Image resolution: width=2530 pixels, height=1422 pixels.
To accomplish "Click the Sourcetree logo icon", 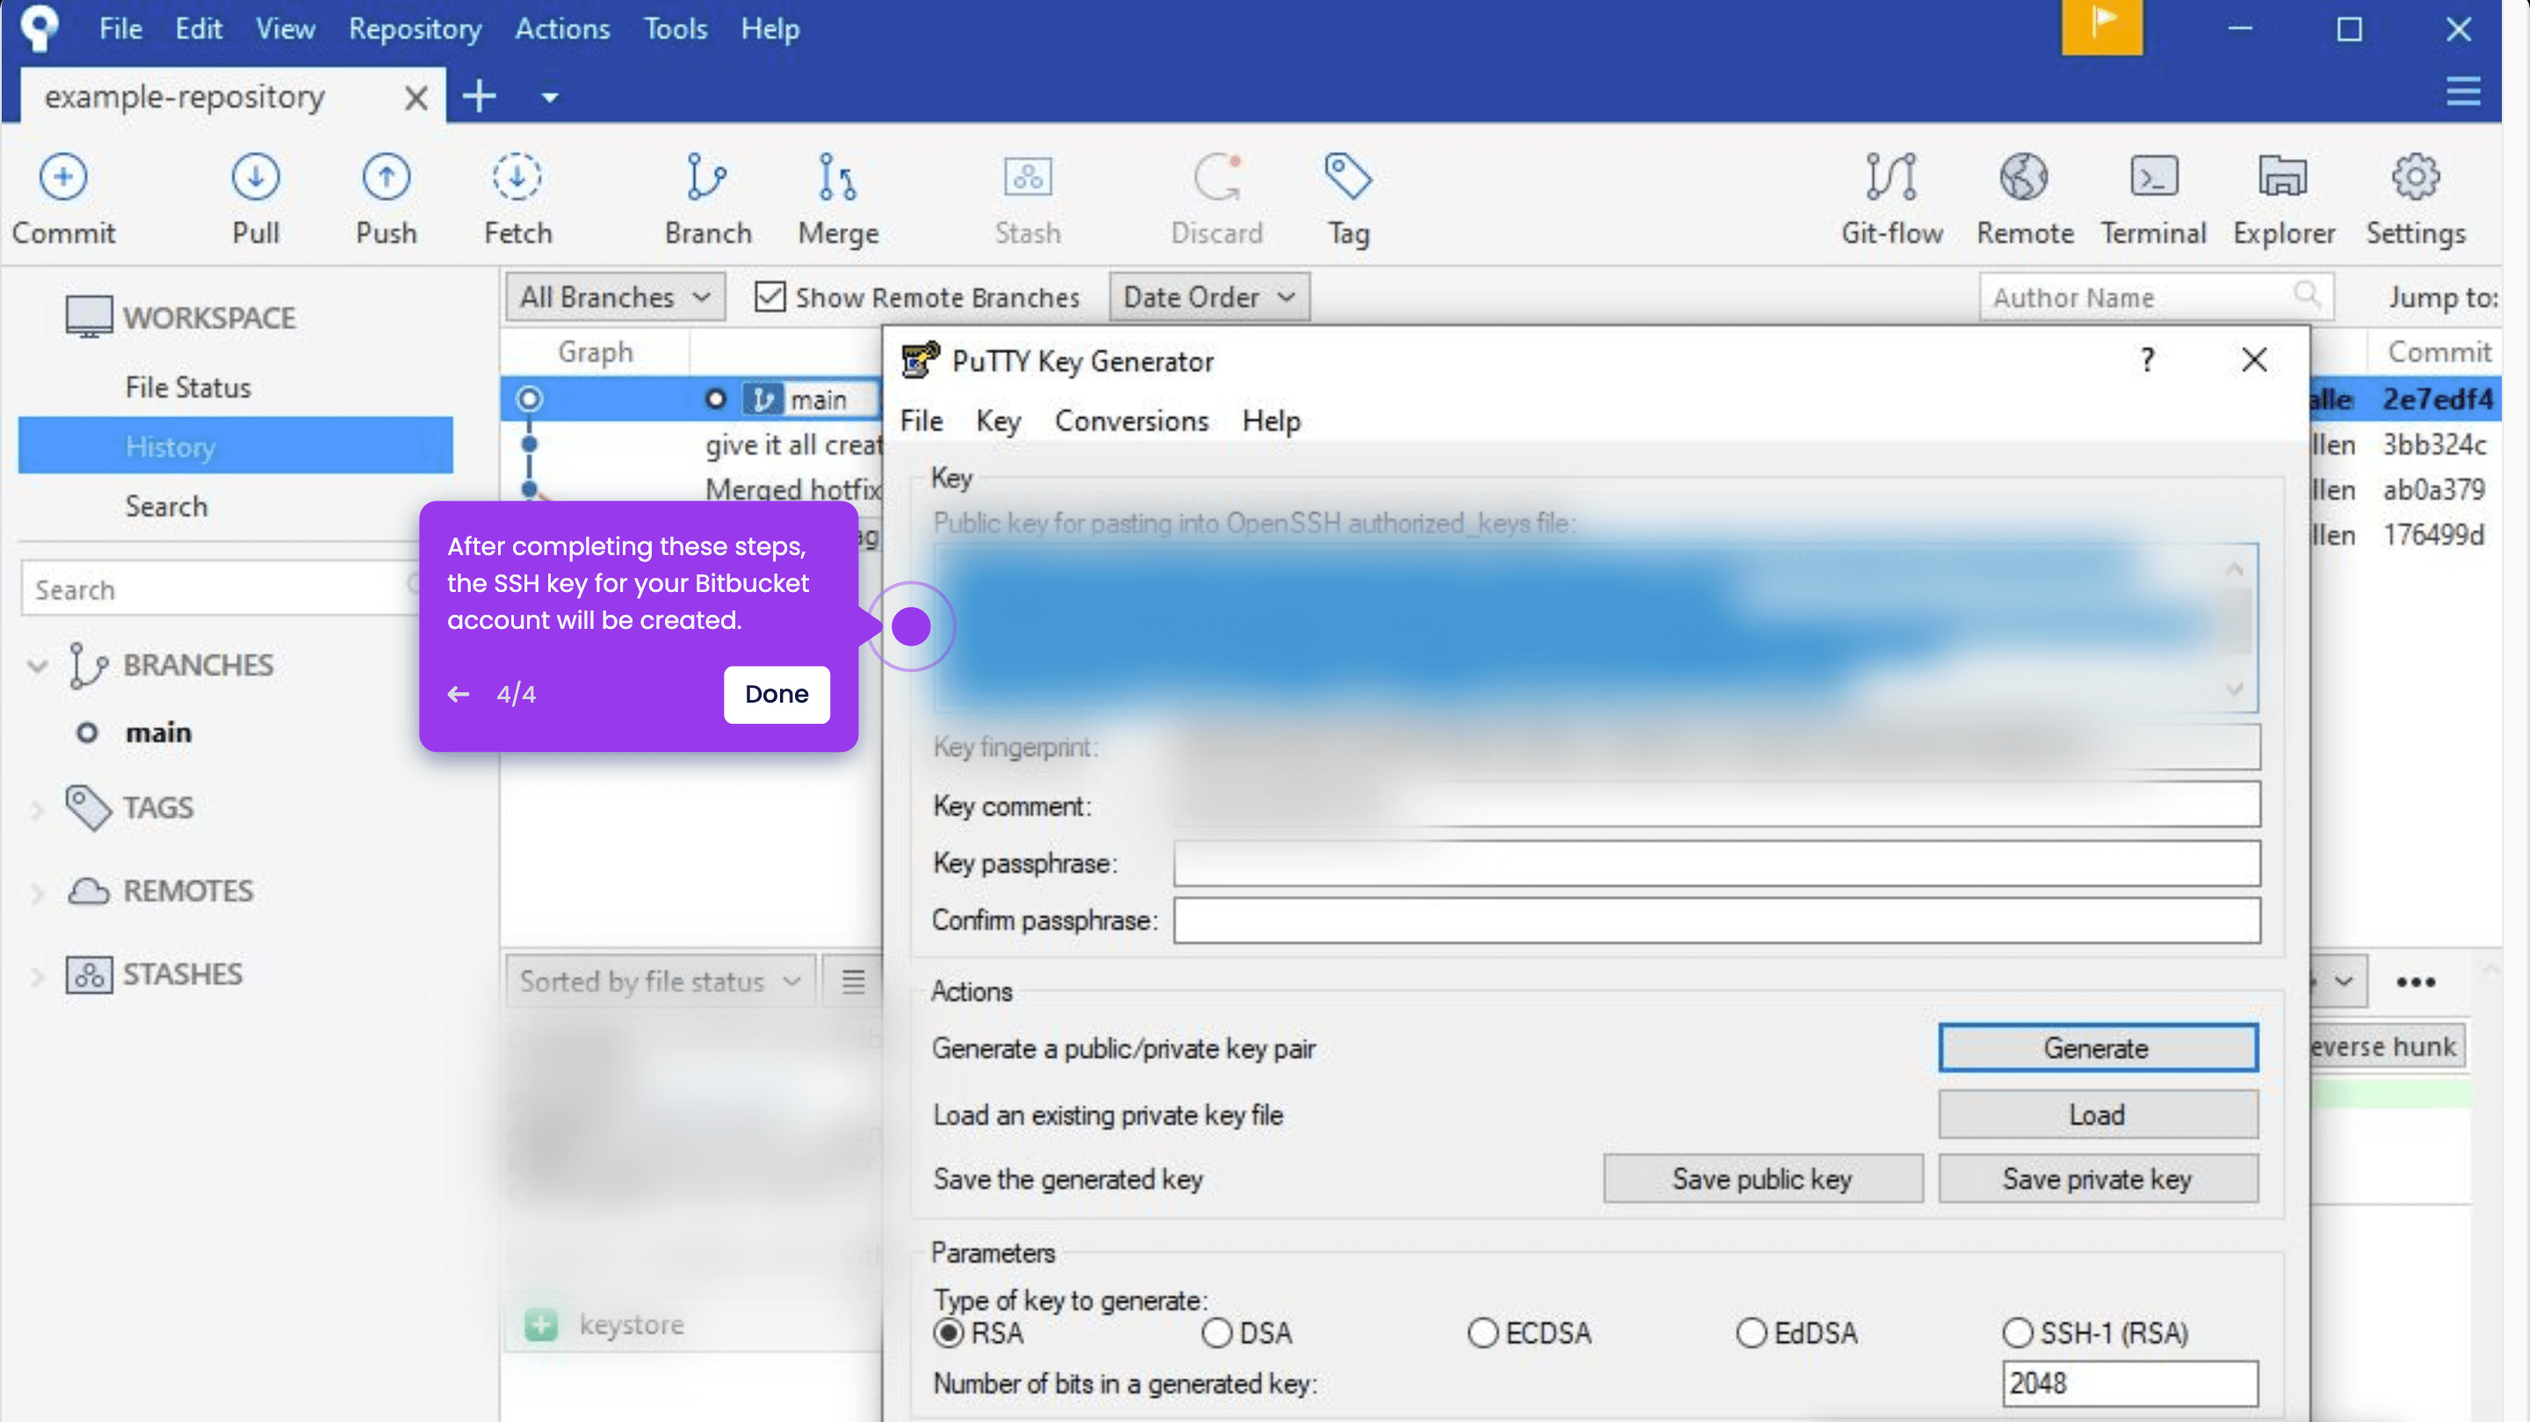I will 40,27.
